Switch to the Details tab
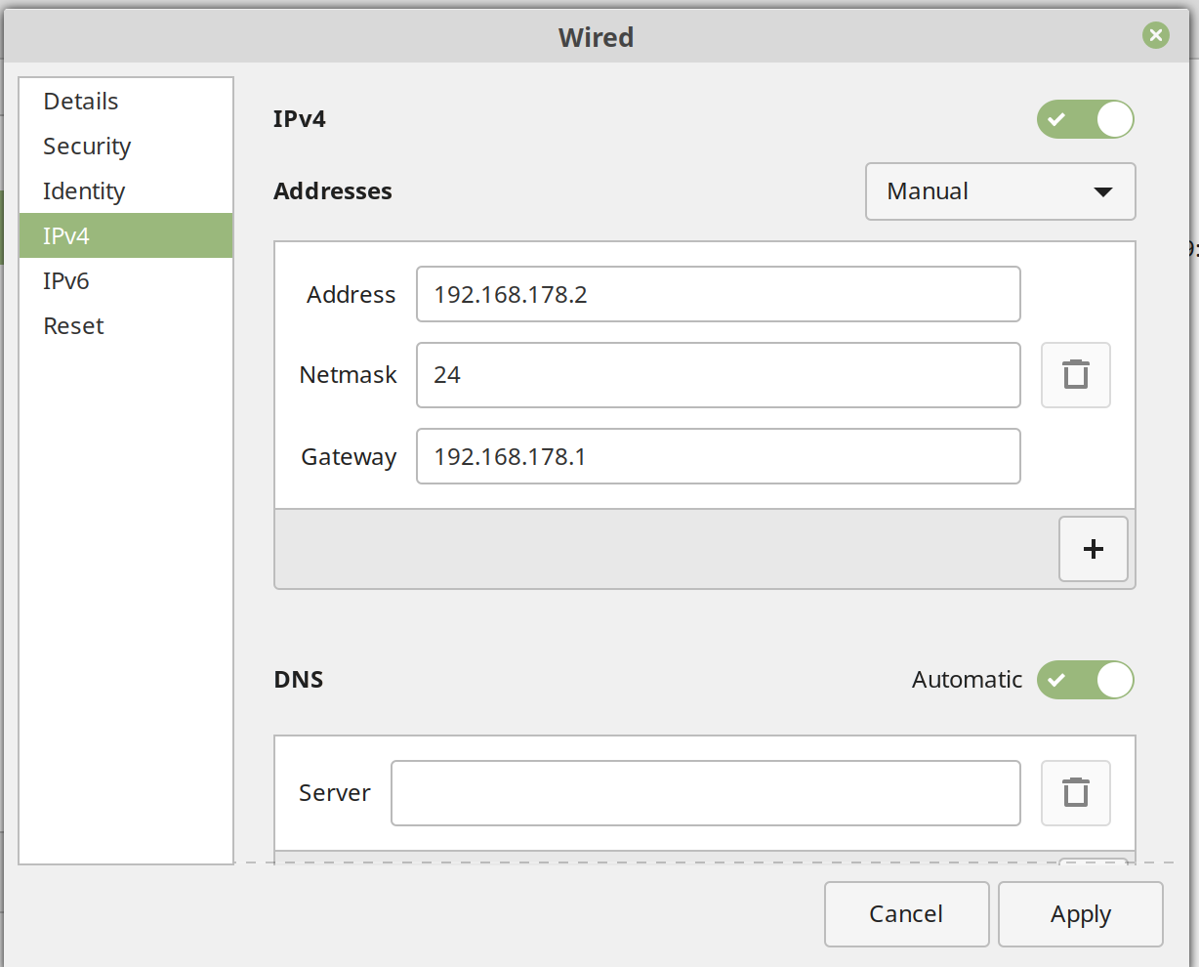Screen dimensions: 1199x967 tap(81, 102)
